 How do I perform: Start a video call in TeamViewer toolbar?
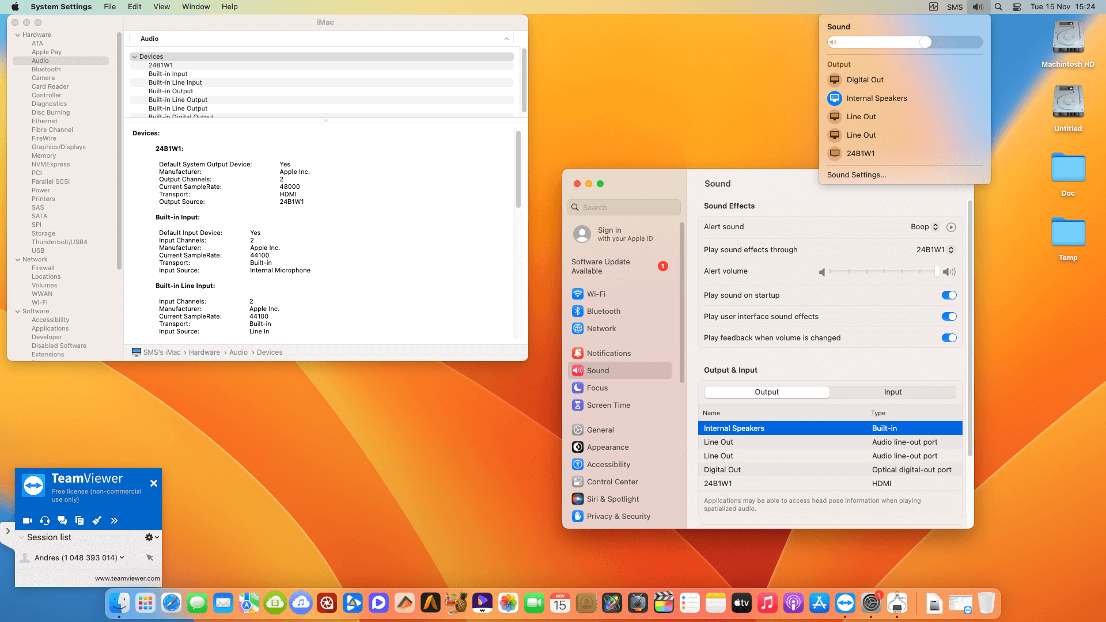point(27,521)
